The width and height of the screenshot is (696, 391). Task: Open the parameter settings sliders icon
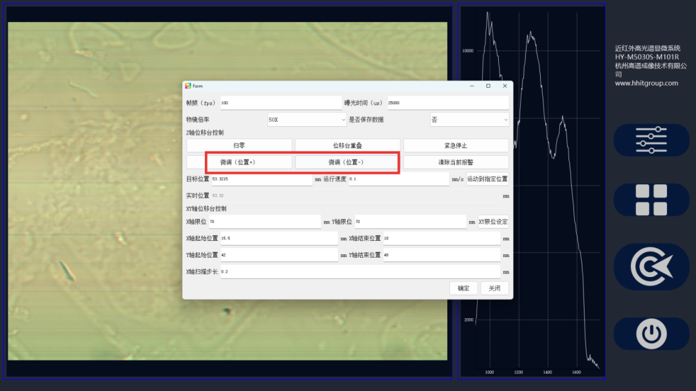(651, 139)
